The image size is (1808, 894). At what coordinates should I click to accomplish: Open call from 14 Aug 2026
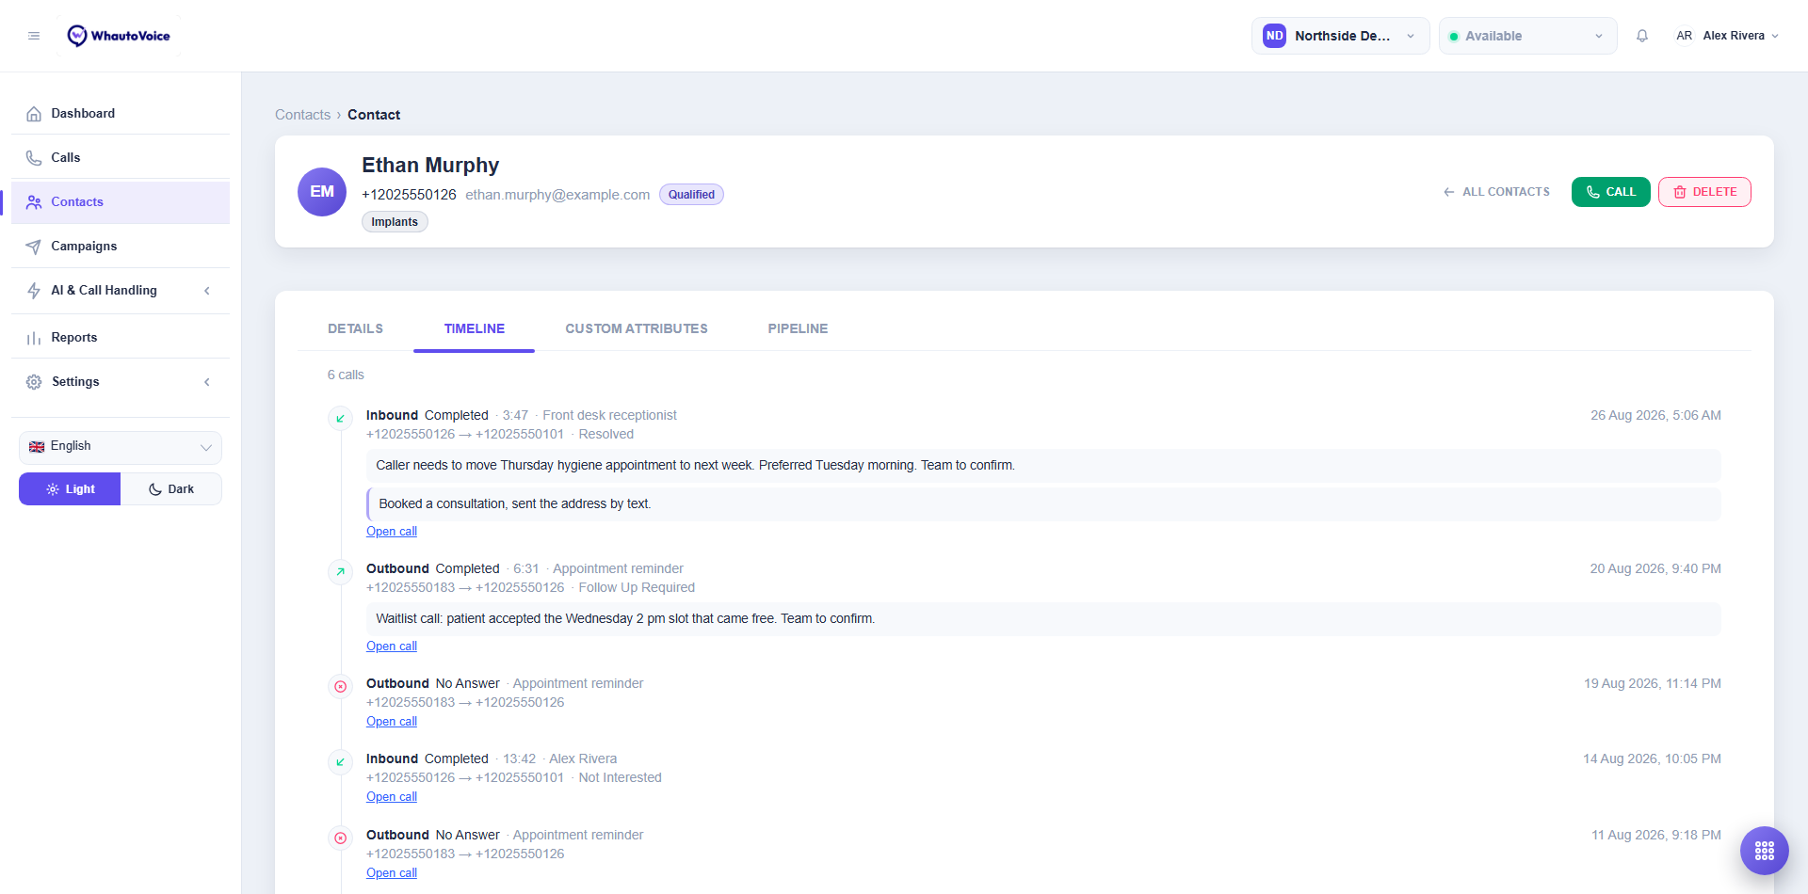pos(392,797)
